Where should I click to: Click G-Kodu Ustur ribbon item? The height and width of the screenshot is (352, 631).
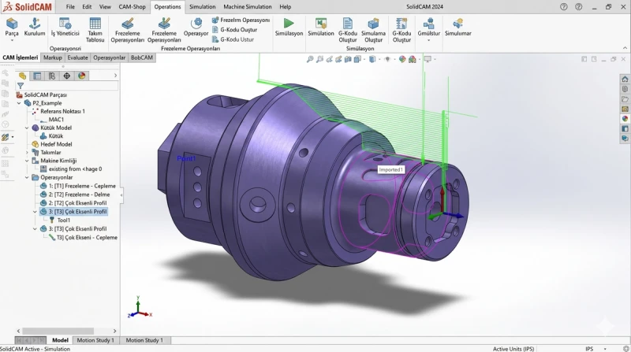(x=233, y=39)
